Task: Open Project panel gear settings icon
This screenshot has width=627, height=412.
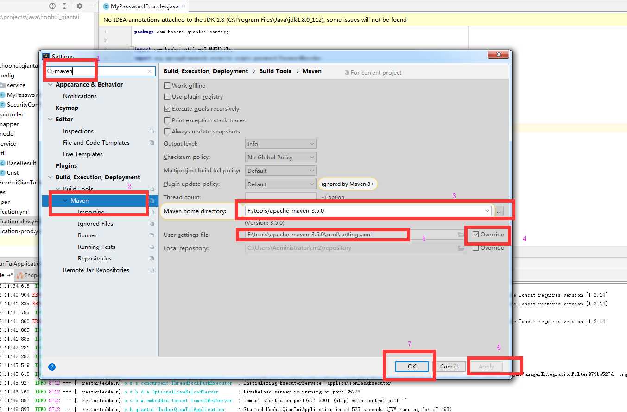Action: click(80, 6)
